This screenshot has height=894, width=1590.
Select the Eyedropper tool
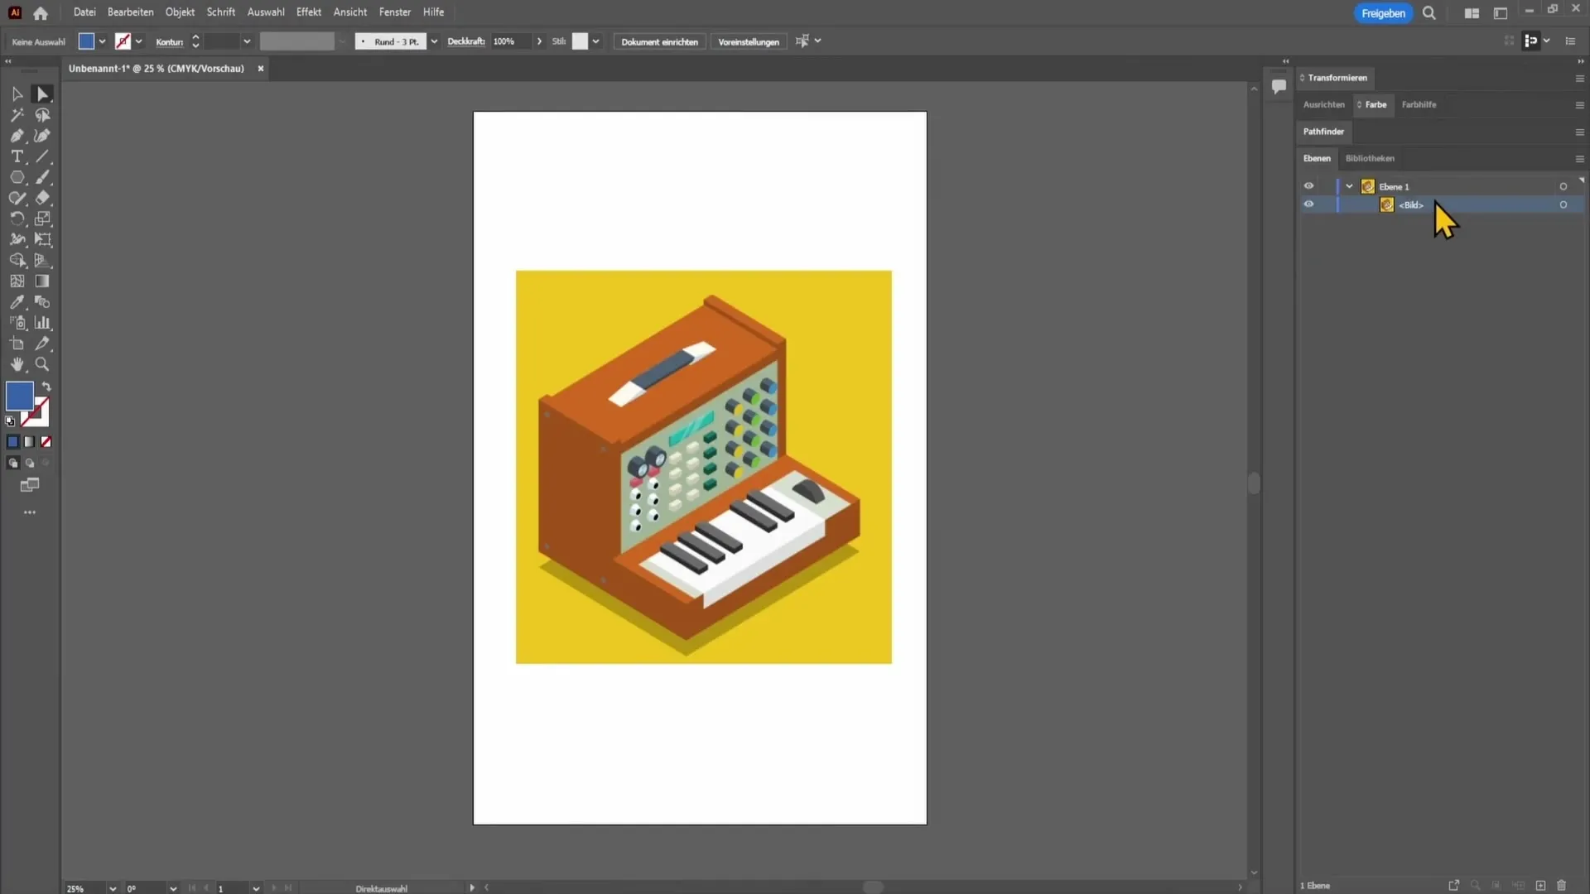point(17,302)
